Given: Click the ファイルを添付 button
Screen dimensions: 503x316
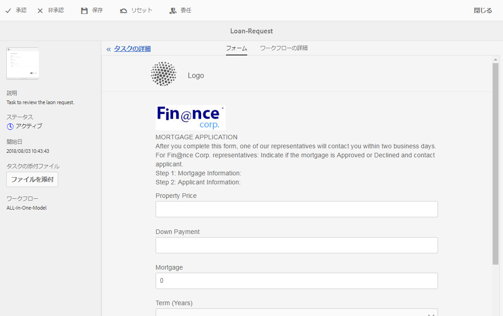Looking at the screenshot, I should [x=32, y=179].
